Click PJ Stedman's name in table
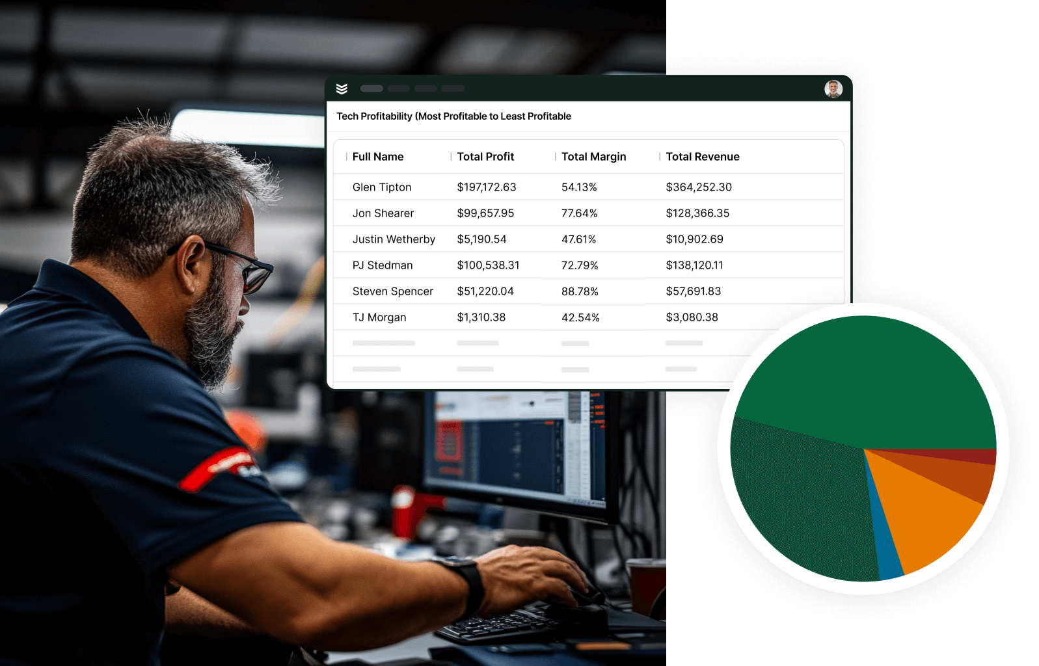Viewport: 1039px width, 666px height. tap(383, 265)
